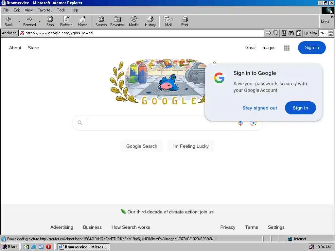
Task: Open the Google apps grid icon
Action: pyautogui.click(x=287, y=48)
